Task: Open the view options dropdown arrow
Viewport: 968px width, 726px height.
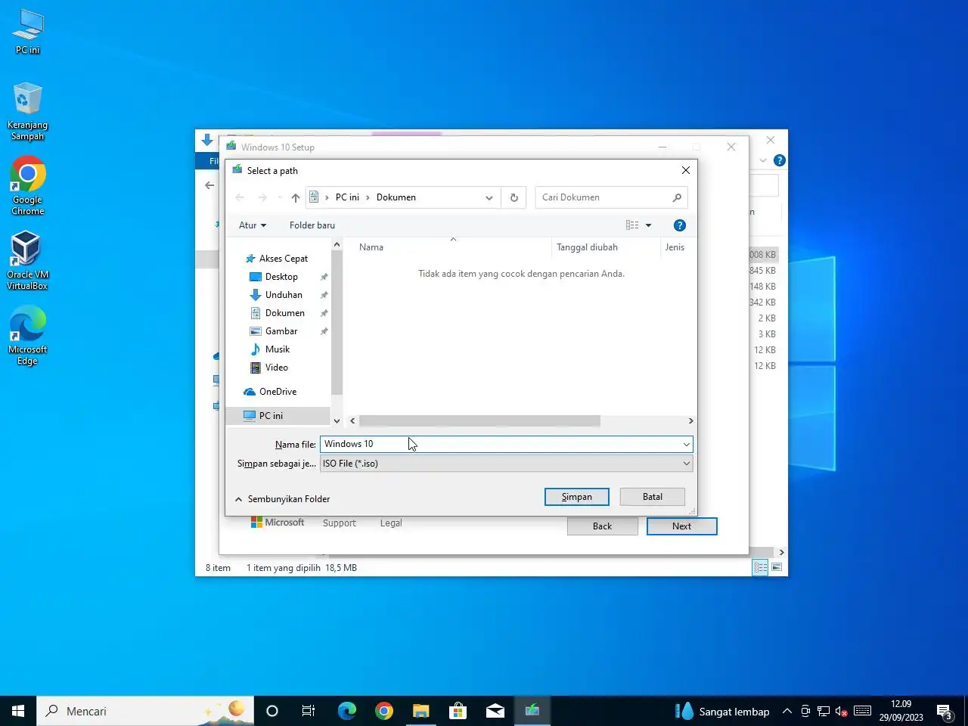Action: coord(648,225)
